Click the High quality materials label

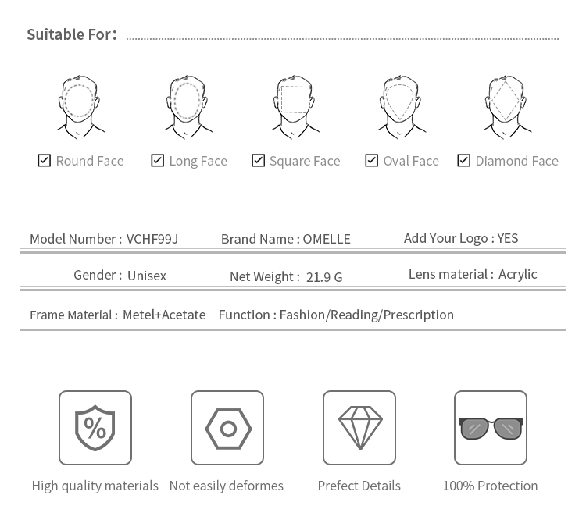(x=95, y=486)
